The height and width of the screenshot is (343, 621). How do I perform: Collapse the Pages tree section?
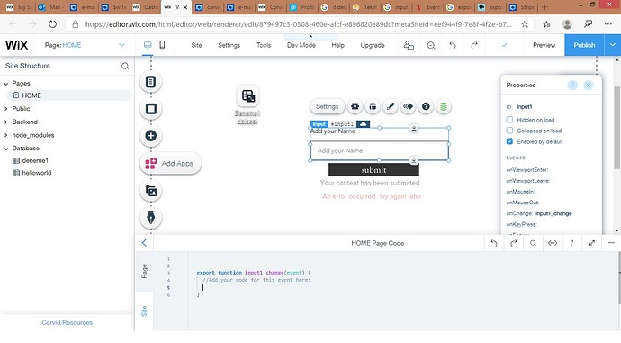point(6,84)
